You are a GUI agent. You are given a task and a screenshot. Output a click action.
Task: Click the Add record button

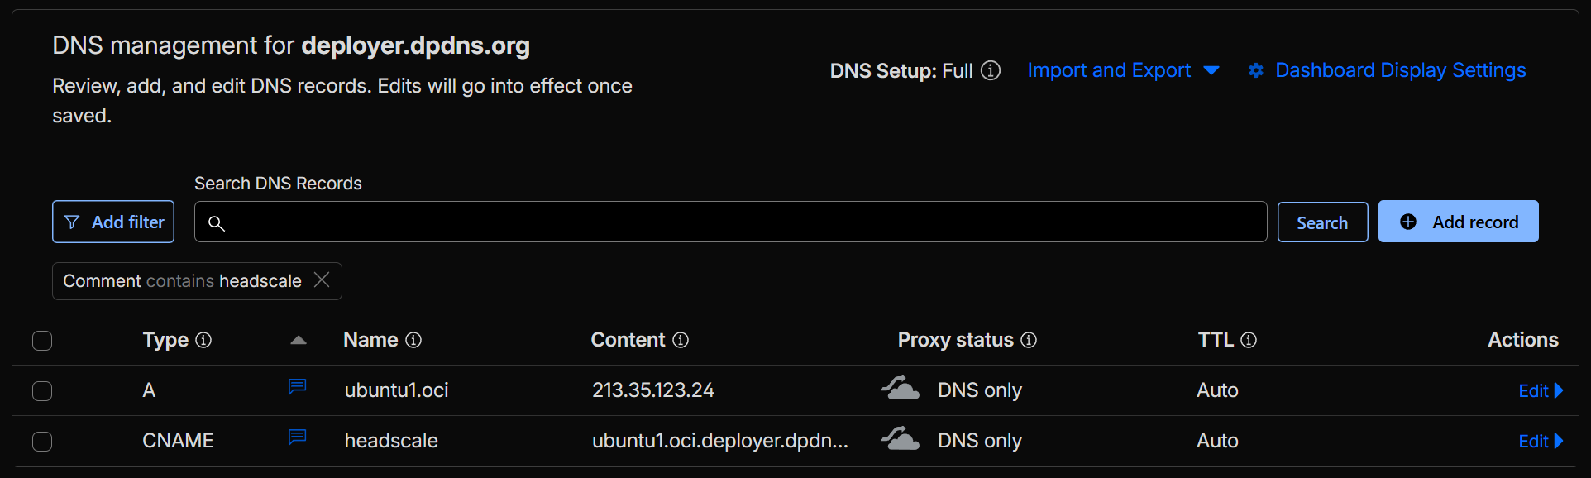(1458, 222)
